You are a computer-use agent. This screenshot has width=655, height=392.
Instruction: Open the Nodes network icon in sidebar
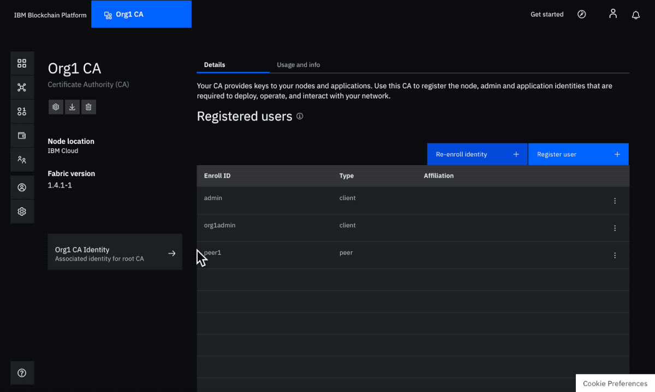(x=22, y=87)
